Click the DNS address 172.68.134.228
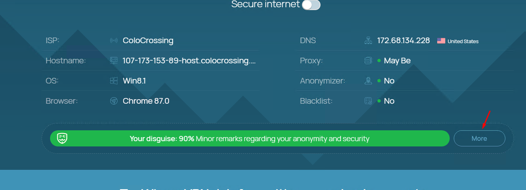This screenshot has width=526, height=190. tap(403, 40)
